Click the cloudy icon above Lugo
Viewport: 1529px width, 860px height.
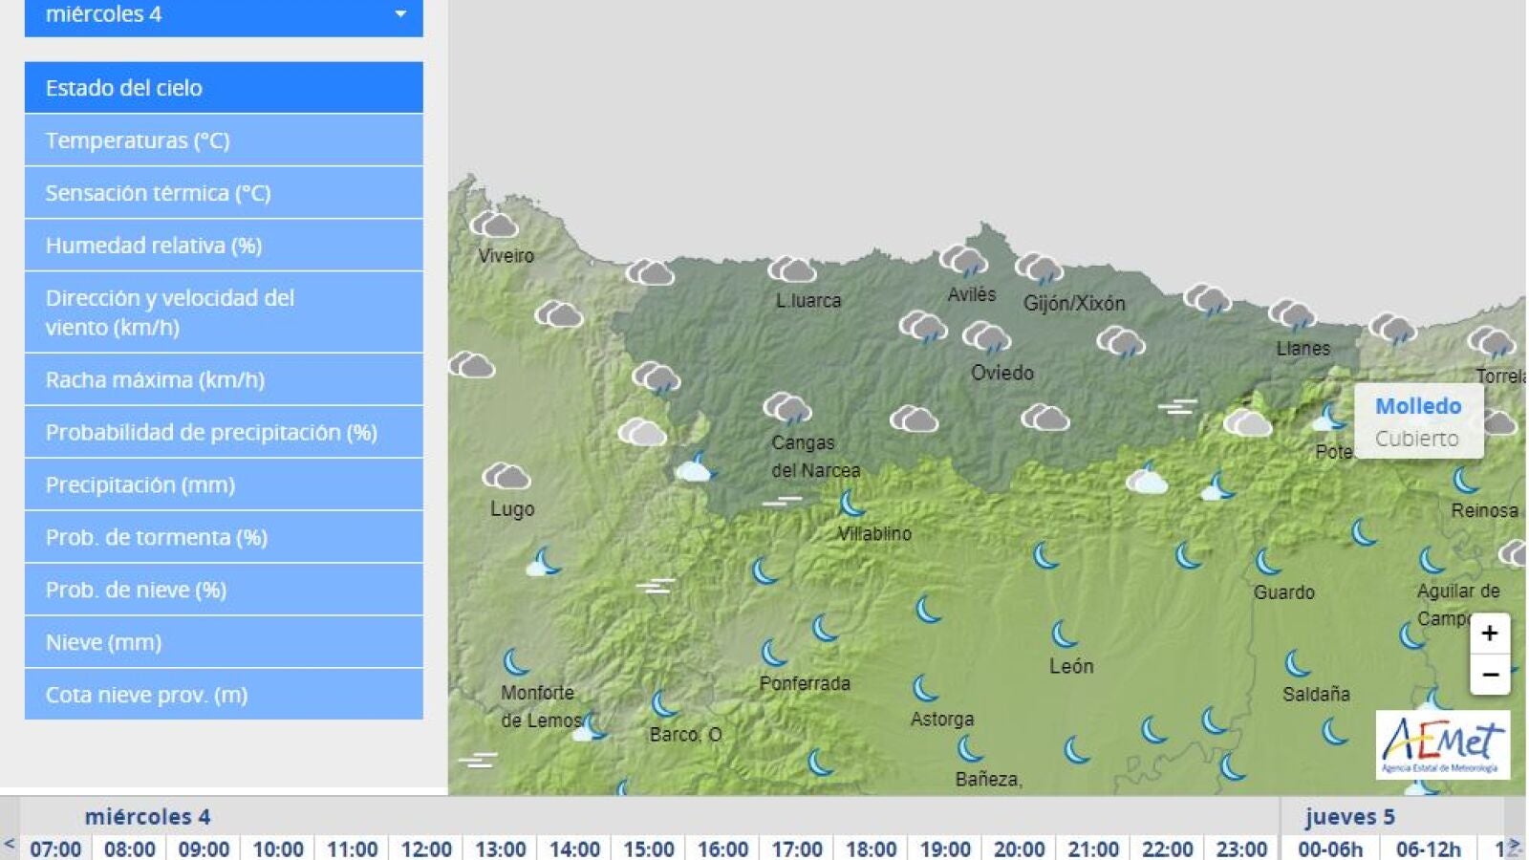[506, 476]
